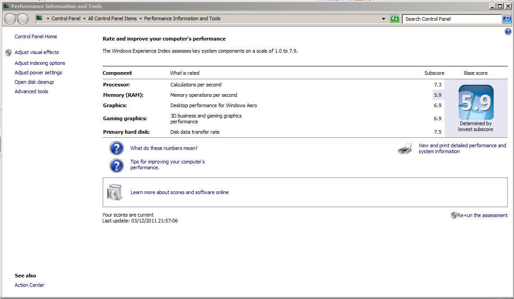Click the Base score column header
Image resolution: width=514 pixels, height=299 pixels.
point(476,73)
